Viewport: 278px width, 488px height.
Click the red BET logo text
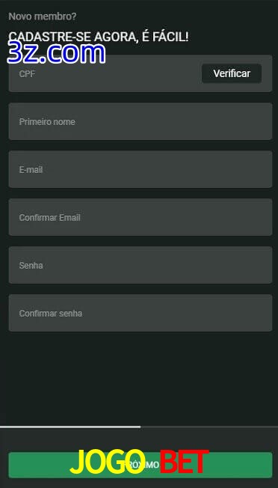184,462
